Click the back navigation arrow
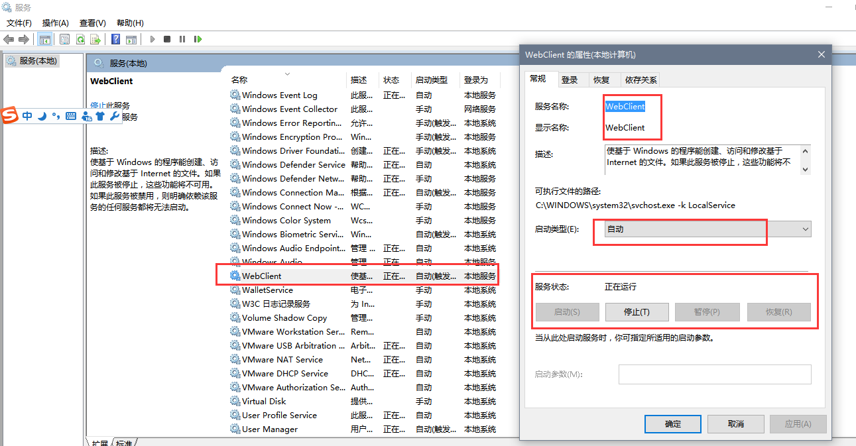 pyautogui.click(x=7, y=38)
